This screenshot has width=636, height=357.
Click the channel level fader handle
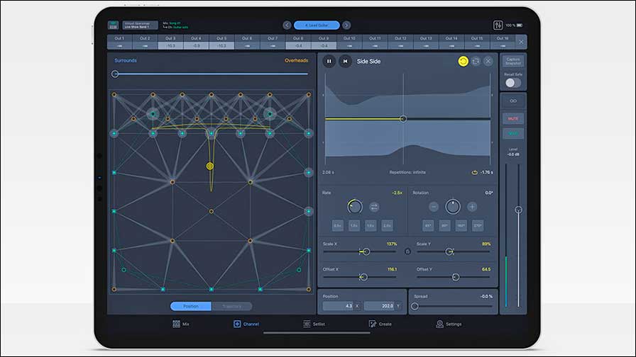pyautogui.click(x=518, y=210)
